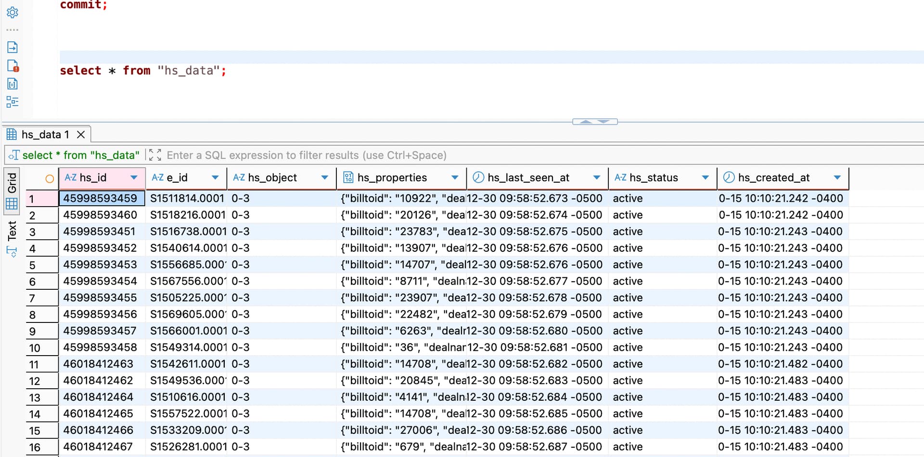This screenshot has width=924, height=457.
Task: Close the hs_data 1 result tab
Action: [x=81, y=135]
